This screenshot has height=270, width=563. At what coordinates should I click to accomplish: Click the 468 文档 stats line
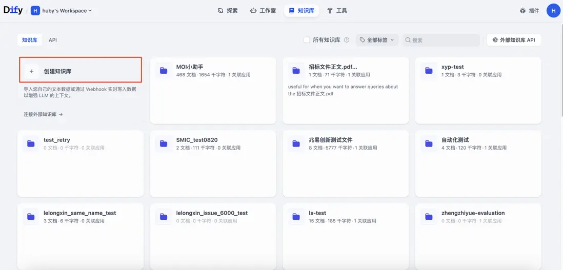(213, 75)
